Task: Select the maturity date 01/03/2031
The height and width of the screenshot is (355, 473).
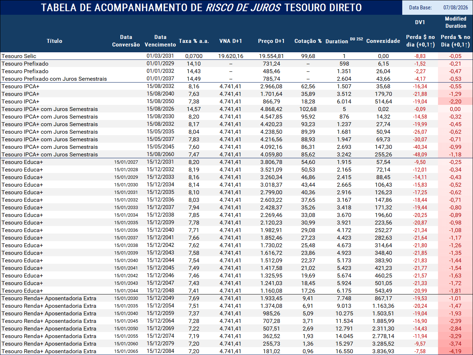Action: coord(160,56)
